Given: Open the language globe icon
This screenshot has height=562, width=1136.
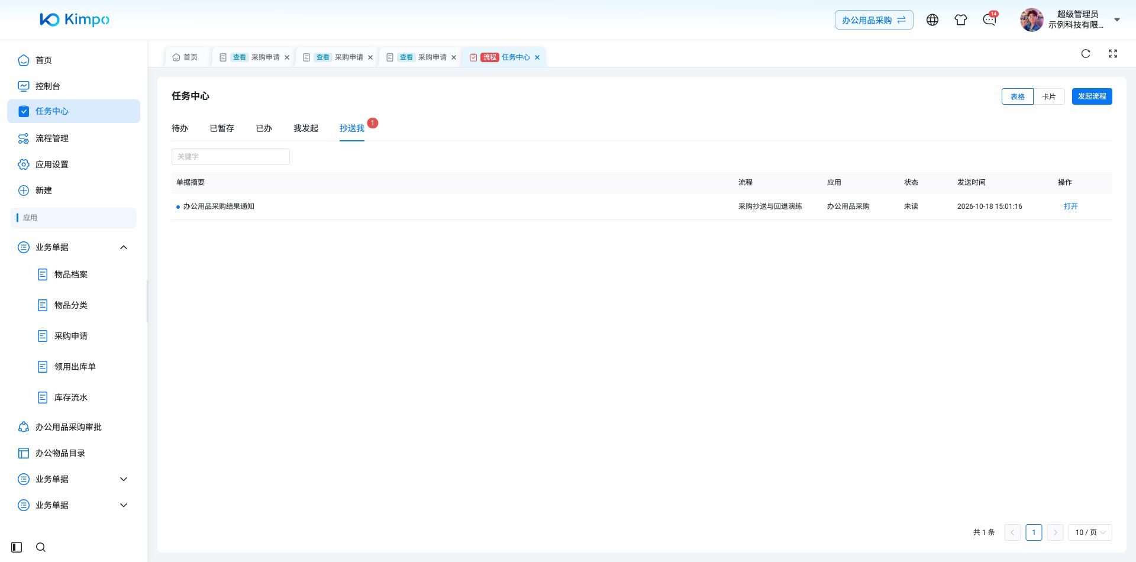Looking at the screenshot, I should click(932, 20).
